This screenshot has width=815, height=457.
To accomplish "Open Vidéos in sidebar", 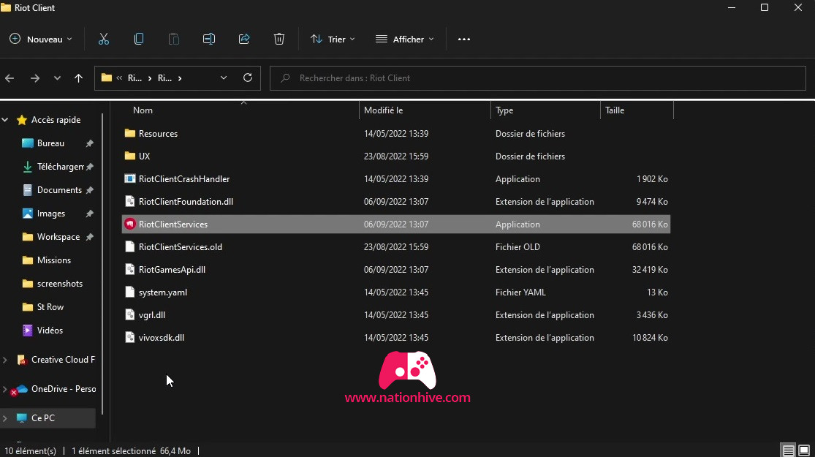I will coord(50,331).
